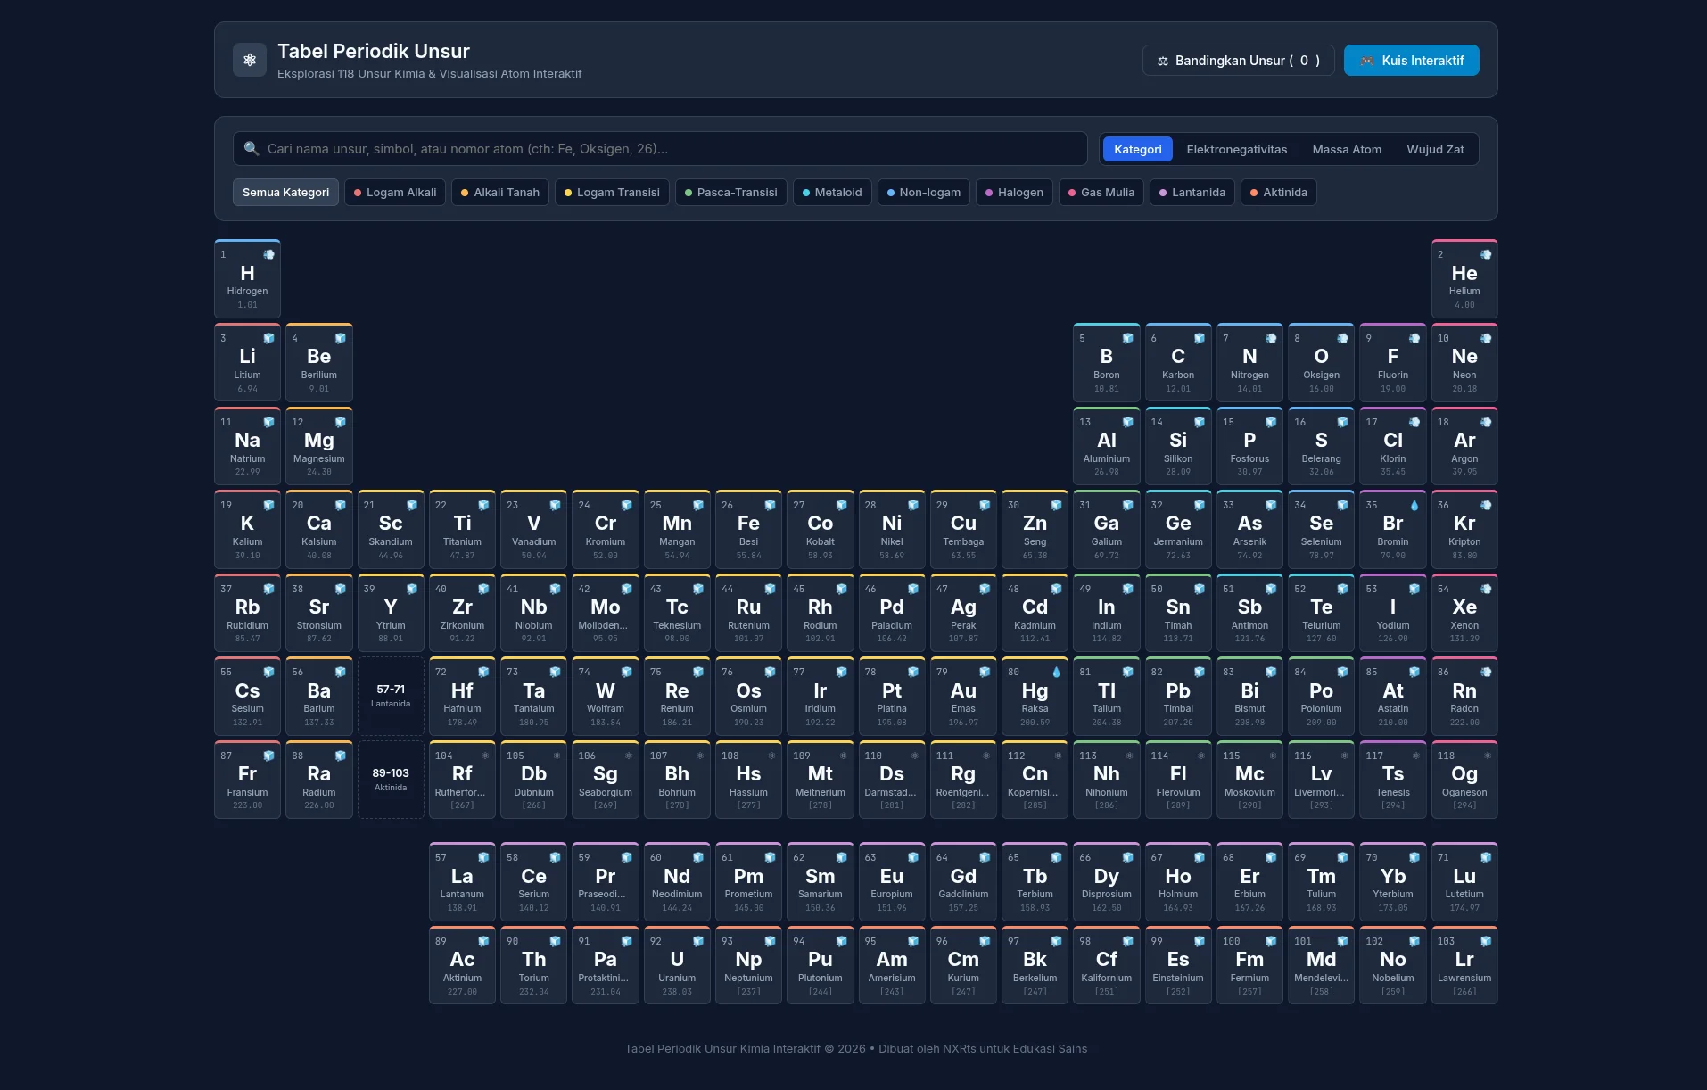Switch to the Elektronegativitas view tab
Screen dimensions: 1707x1090
(x=1236, y=149)
